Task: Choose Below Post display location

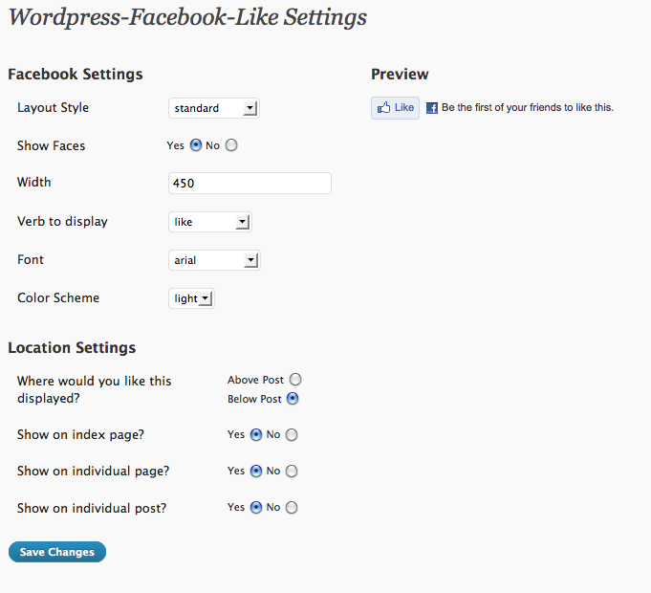Action: 293,399
